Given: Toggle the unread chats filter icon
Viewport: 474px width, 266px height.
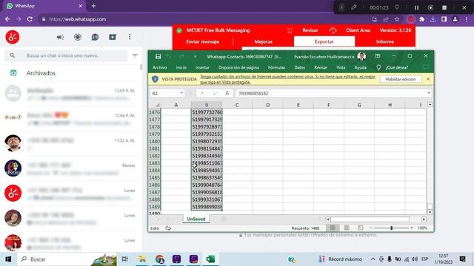Looking at the screenshot, I should click(x=135, y=55).
